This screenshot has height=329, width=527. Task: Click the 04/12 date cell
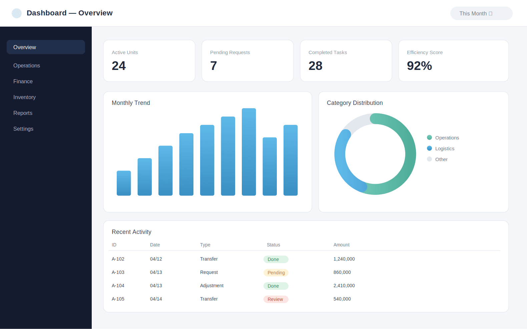click(x=156, y=259)
